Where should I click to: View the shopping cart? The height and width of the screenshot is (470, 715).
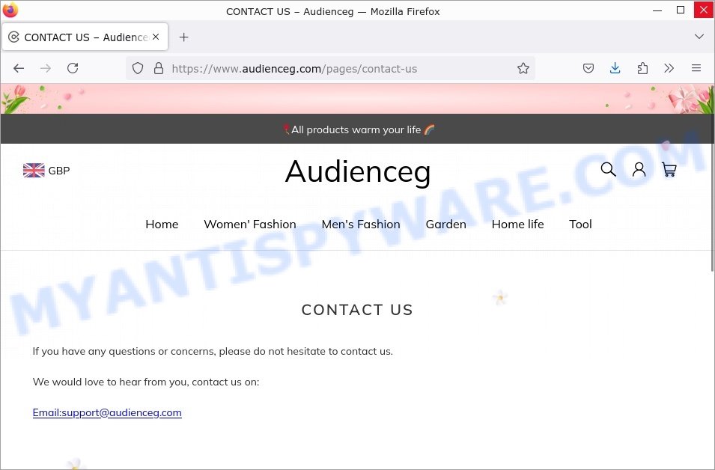click(669, 170)
